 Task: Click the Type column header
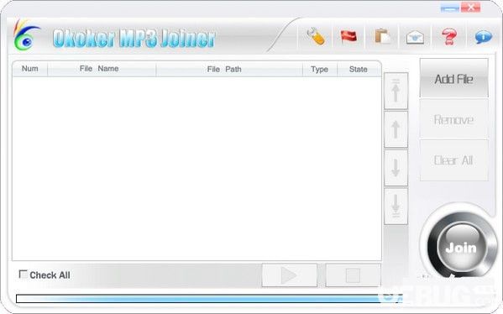pos(319,69)
